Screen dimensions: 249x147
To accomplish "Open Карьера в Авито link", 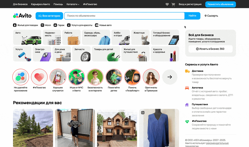I will [40, 4].
